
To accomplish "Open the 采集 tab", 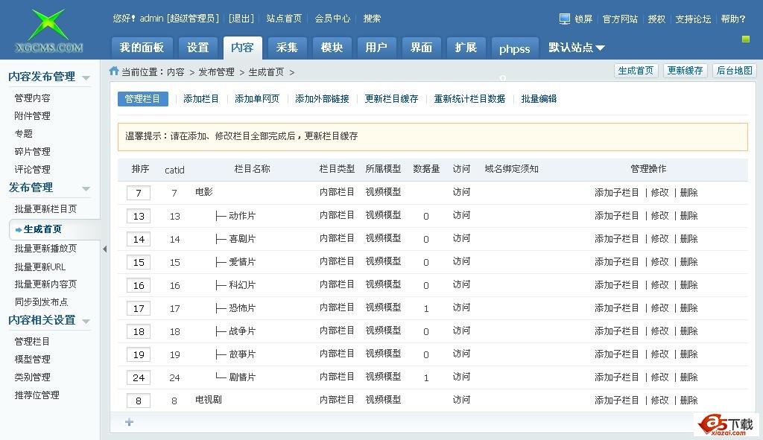I will pyautogui.click(x=287, y=48).
